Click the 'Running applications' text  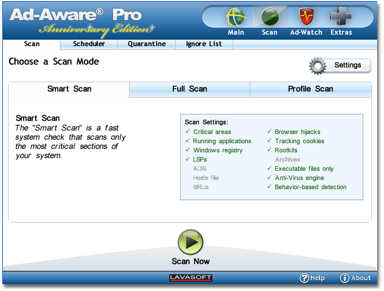222,141
